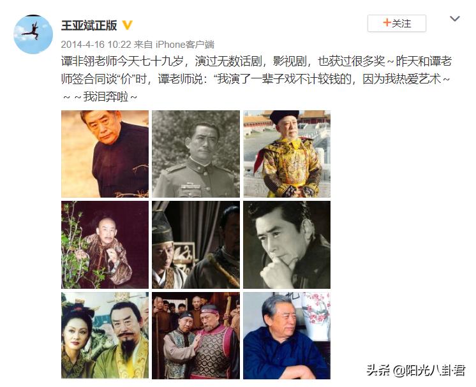Open the black jacket portrait thumbnail
Viewport: 476px width, 387px height.
click(105, 154)
